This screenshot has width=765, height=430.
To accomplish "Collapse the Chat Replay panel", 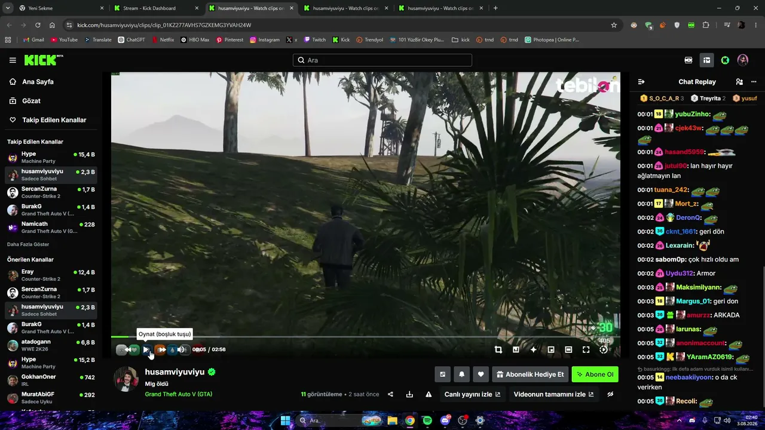I will coord(641,82).
